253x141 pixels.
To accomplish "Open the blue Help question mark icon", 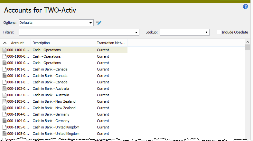I will click(246, 6).
